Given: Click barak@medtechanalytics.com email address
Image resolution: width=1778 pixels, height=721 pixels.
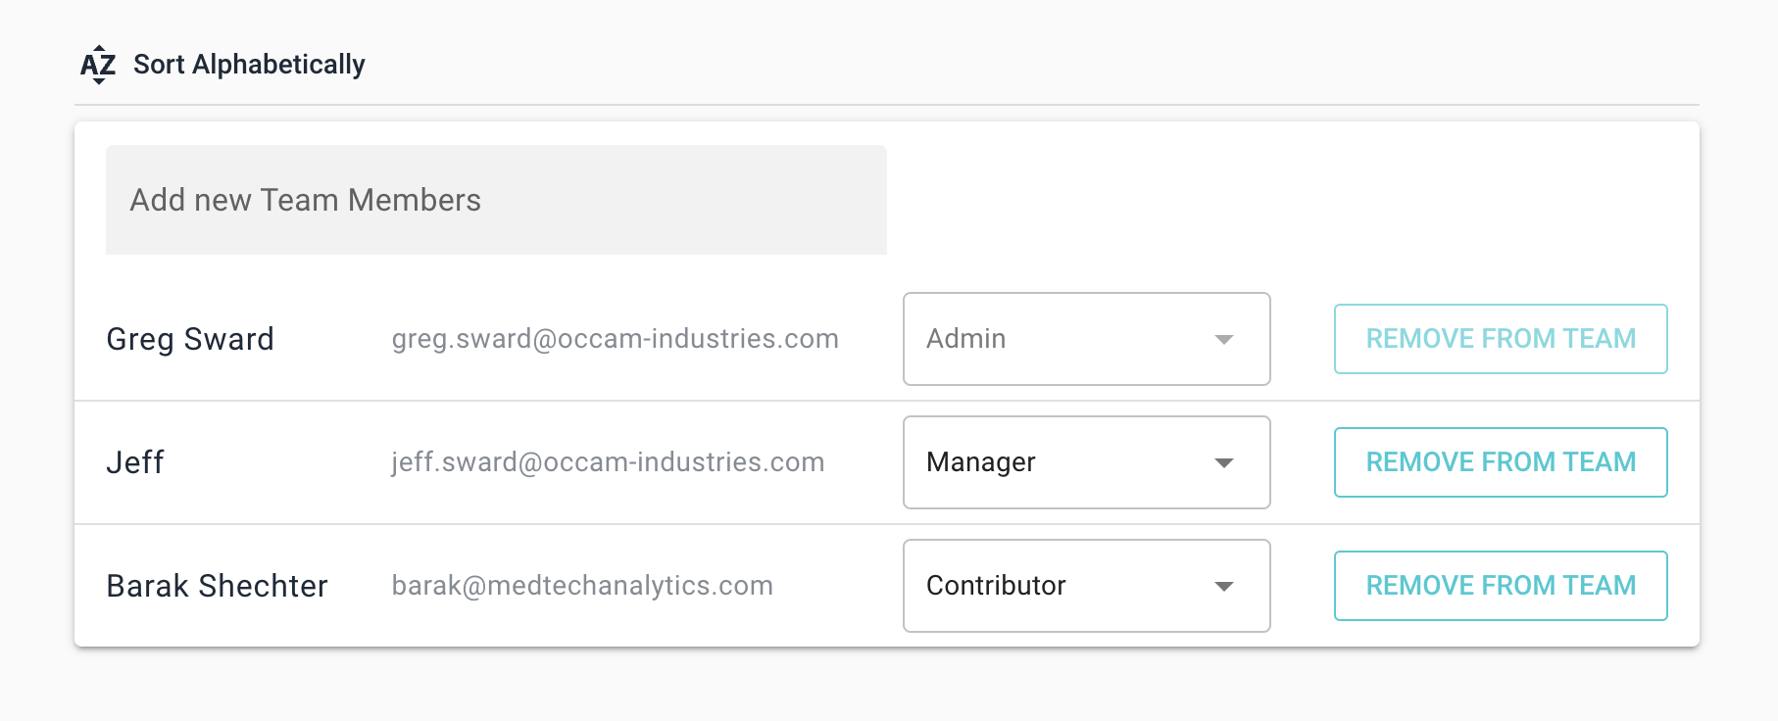Looking at the screenshot, I should point(582,586).
